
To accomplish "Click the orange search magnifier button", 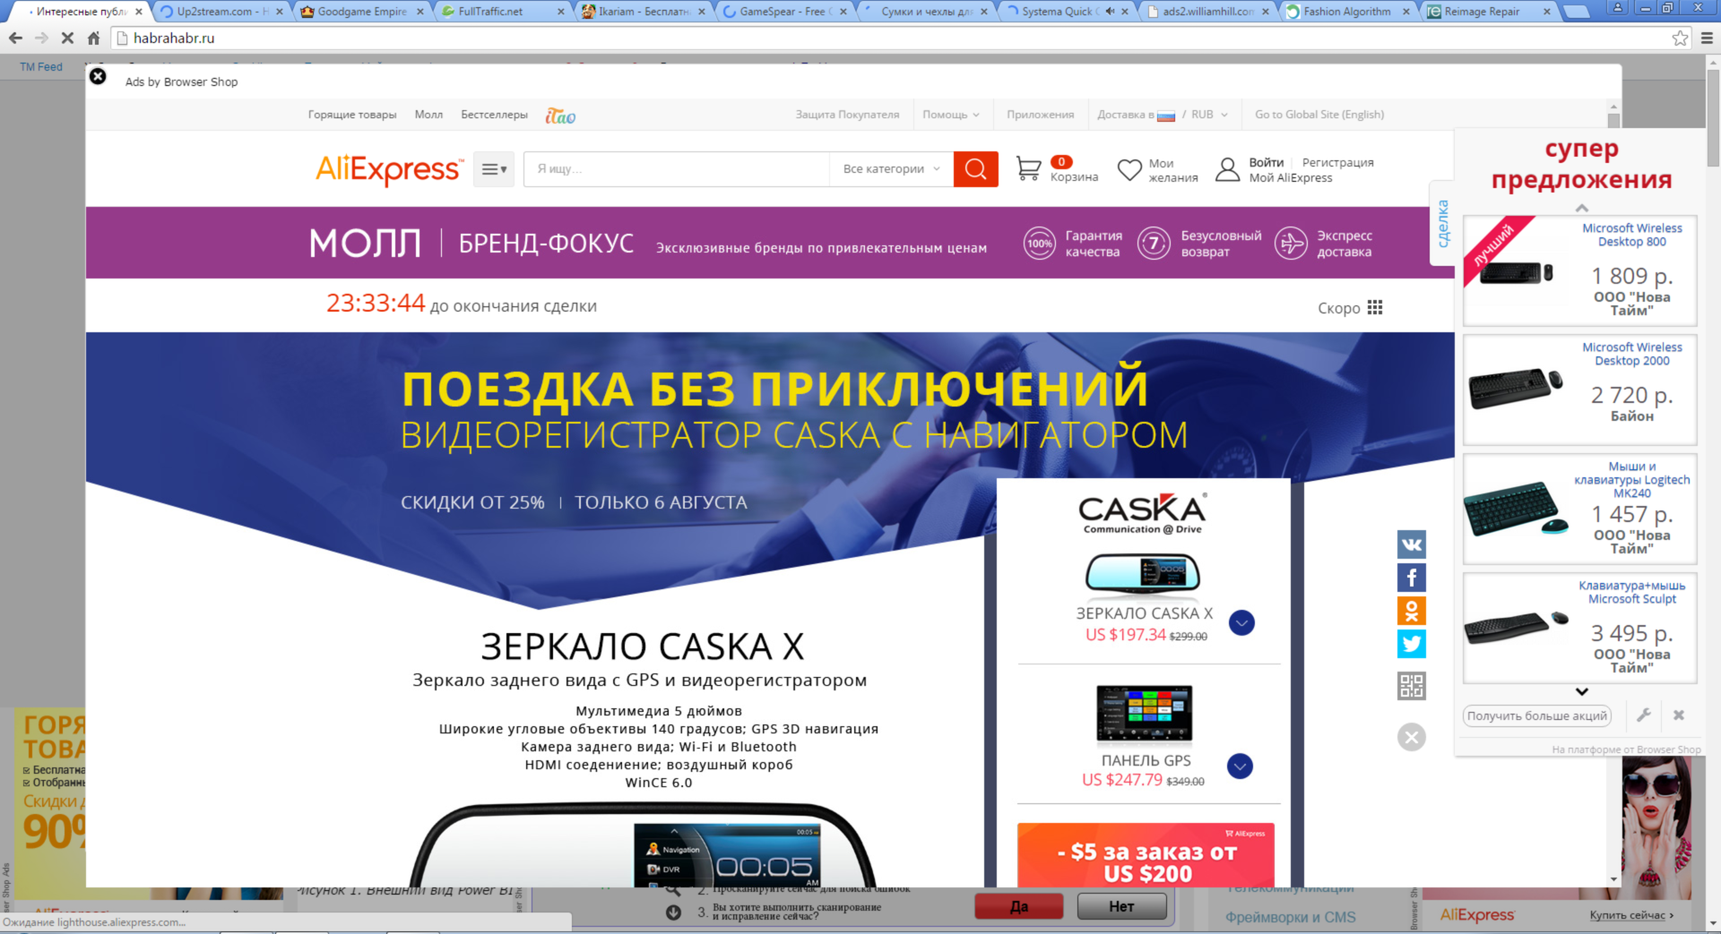I will 975,169.
